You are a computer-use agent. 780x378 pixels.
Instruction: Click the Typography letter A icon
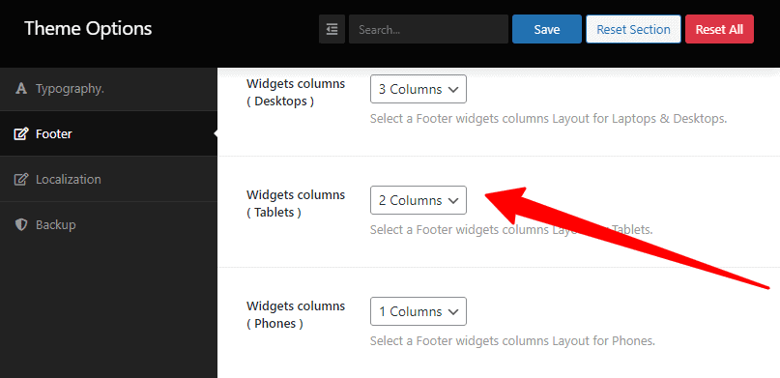point(21,89)
